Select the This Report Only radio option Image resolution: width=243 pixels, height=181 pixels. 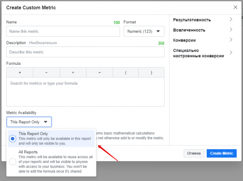tap(13, 139)
